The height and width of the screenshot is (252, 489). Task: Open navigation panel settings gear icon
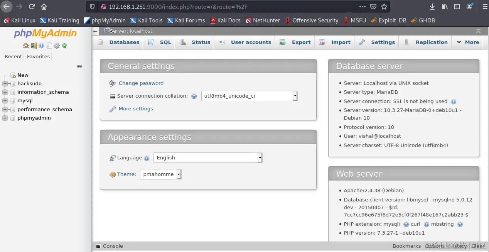pos(57,46)
